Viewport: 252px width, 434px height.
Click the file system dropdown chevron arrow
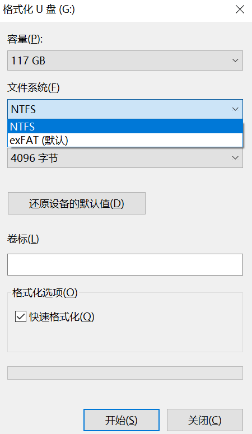coord(235,109)
